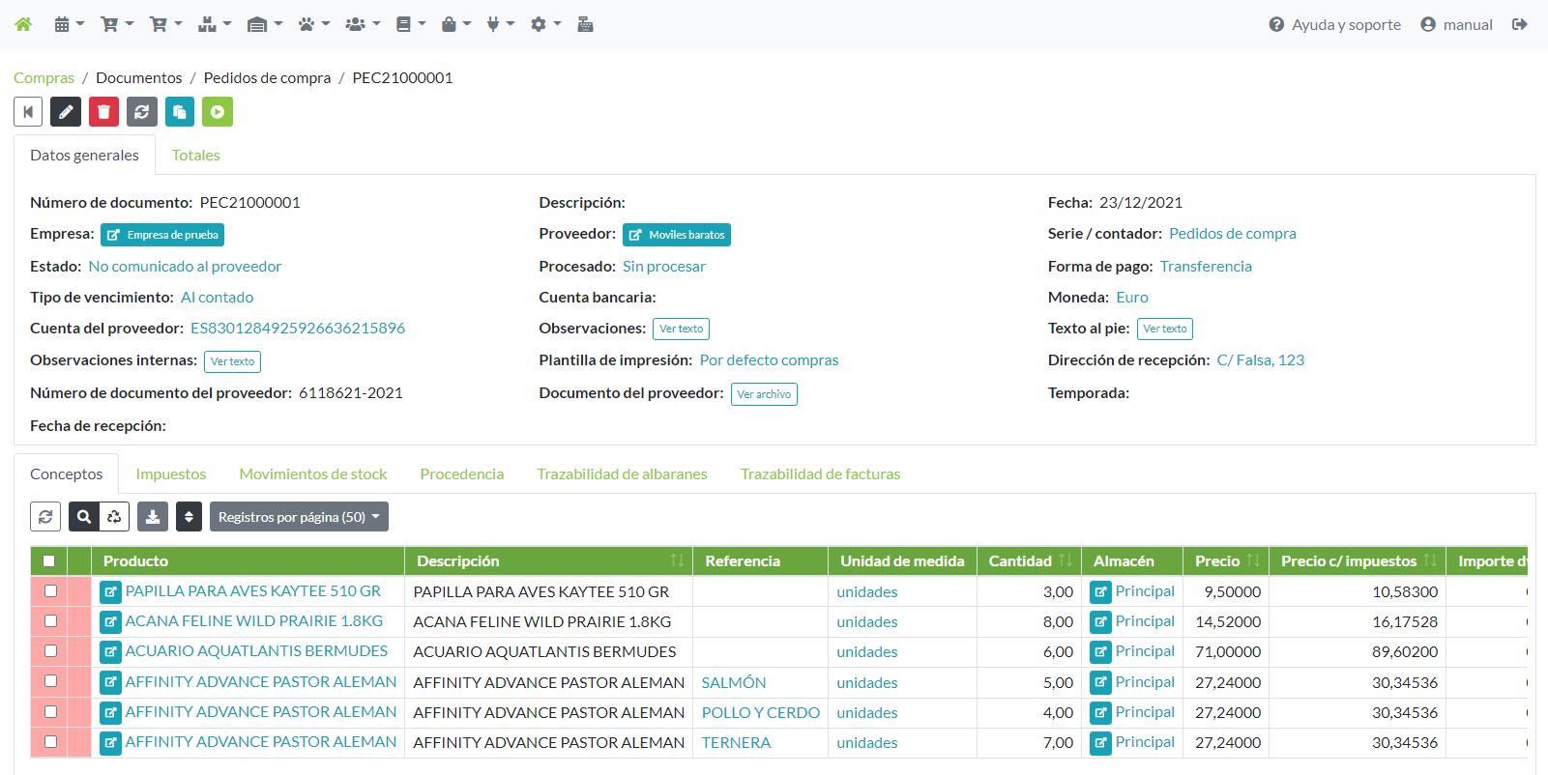Go to the green home icon
Screen dimensions: 1548x775
tap(23, 24)
